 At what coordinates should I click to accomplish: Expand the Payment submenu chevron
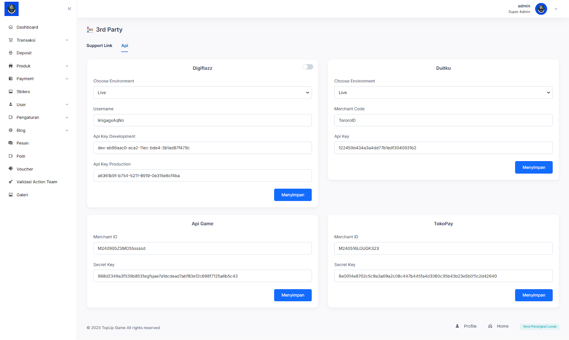67,79
